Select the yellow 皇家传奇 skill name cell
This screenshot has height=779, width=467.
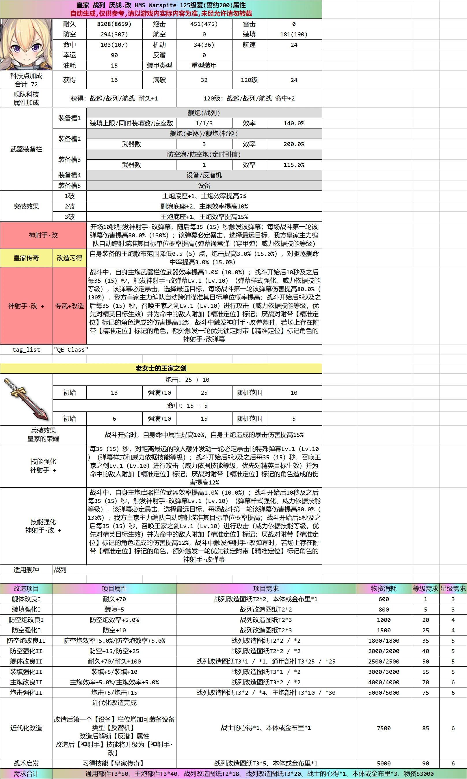click(26, 258)
